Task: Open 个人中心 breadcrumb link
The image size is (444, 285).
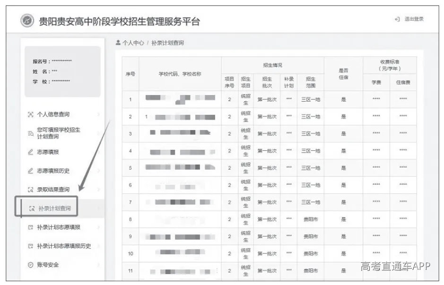Action: pyautogui.click(x=133, y=43)
